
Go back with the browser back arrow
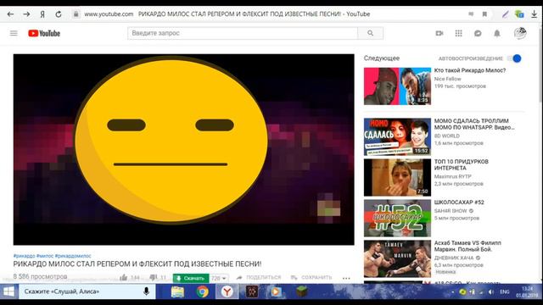[10, 14]
